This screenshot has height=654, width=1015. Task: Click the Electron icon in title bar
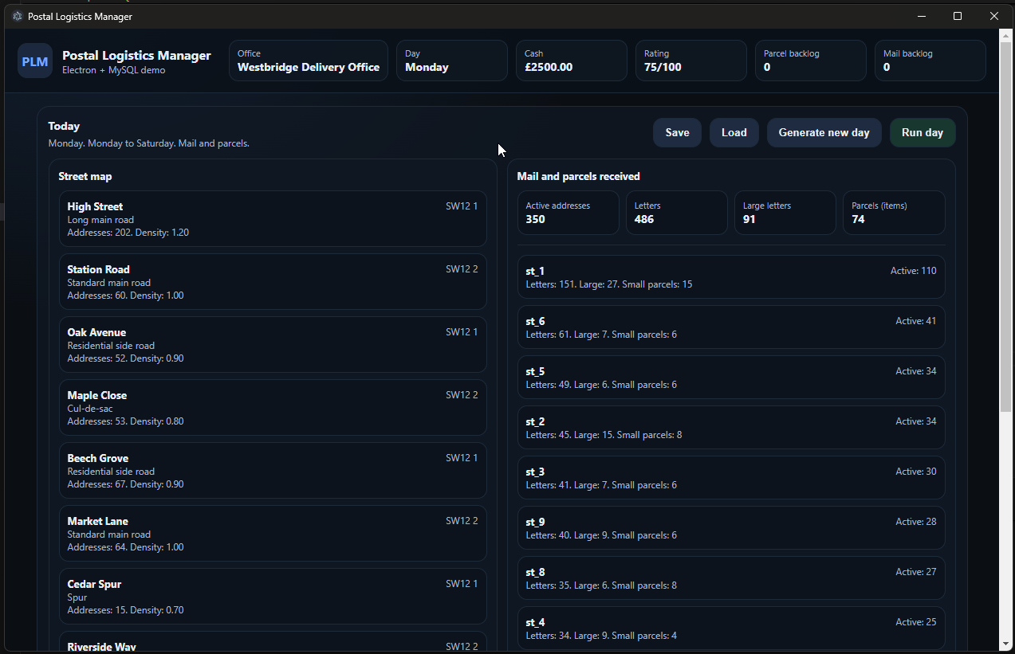point(18,16)
